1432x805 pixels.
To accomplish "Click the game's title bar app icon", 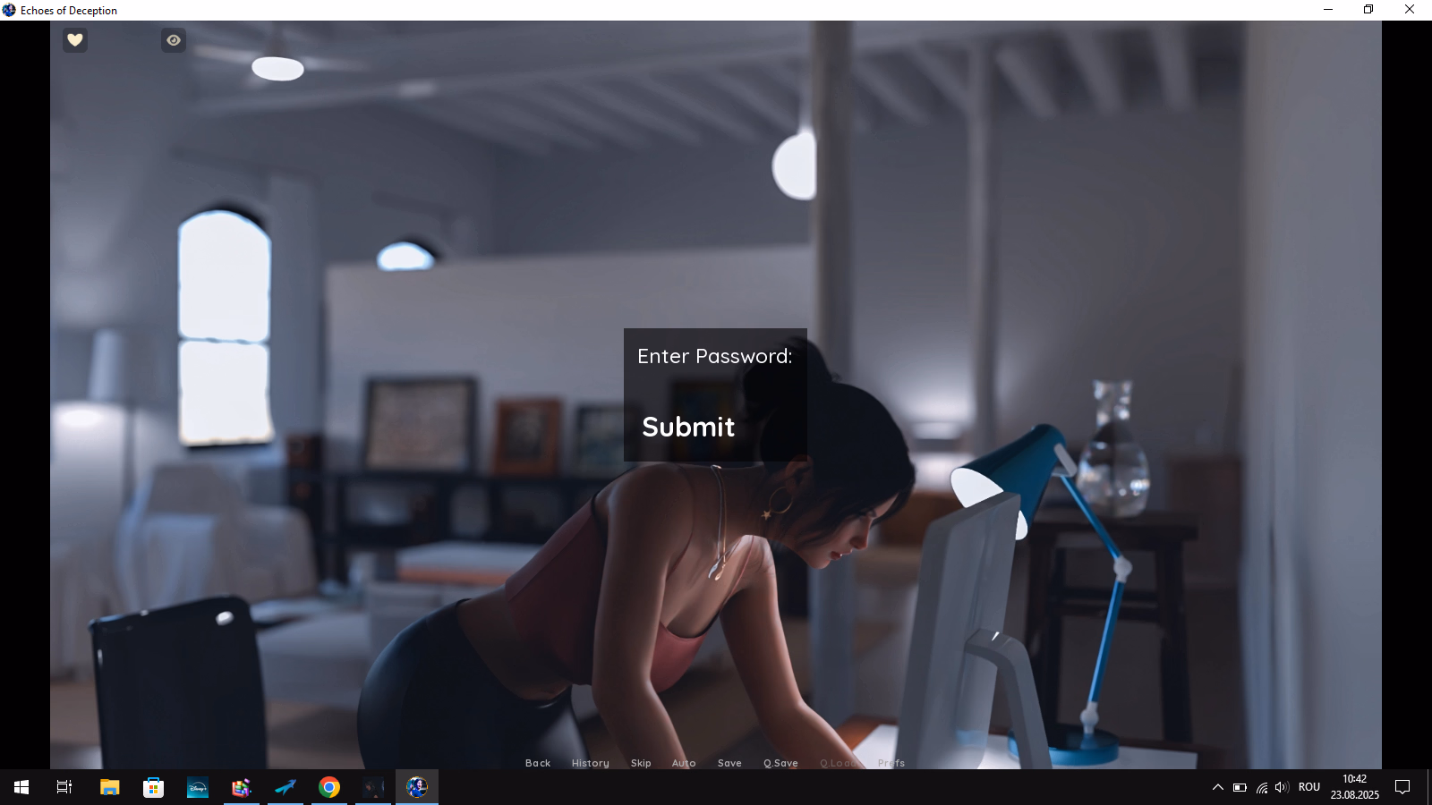I will point(9,10).
